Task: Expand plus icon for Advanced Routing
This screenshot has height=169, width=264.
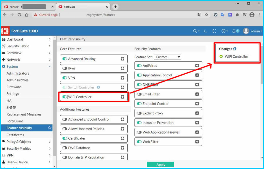Action: 122,59
